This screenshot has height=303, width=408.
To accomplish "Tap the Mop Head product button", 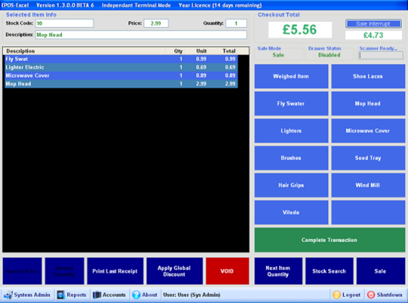I will [x=368, y=104].
